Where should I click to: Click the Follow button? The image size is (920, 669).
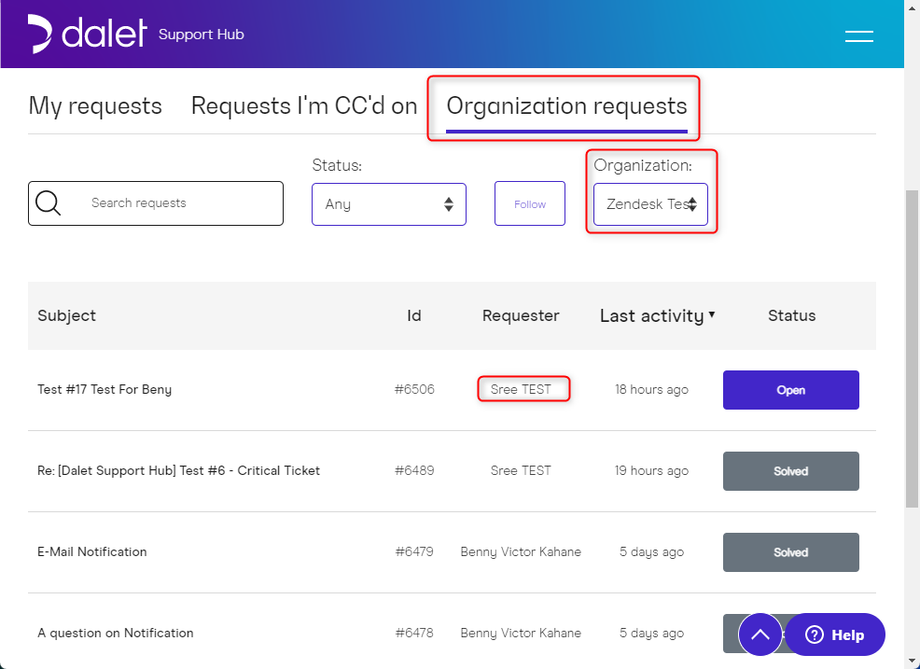click(530, 203)
